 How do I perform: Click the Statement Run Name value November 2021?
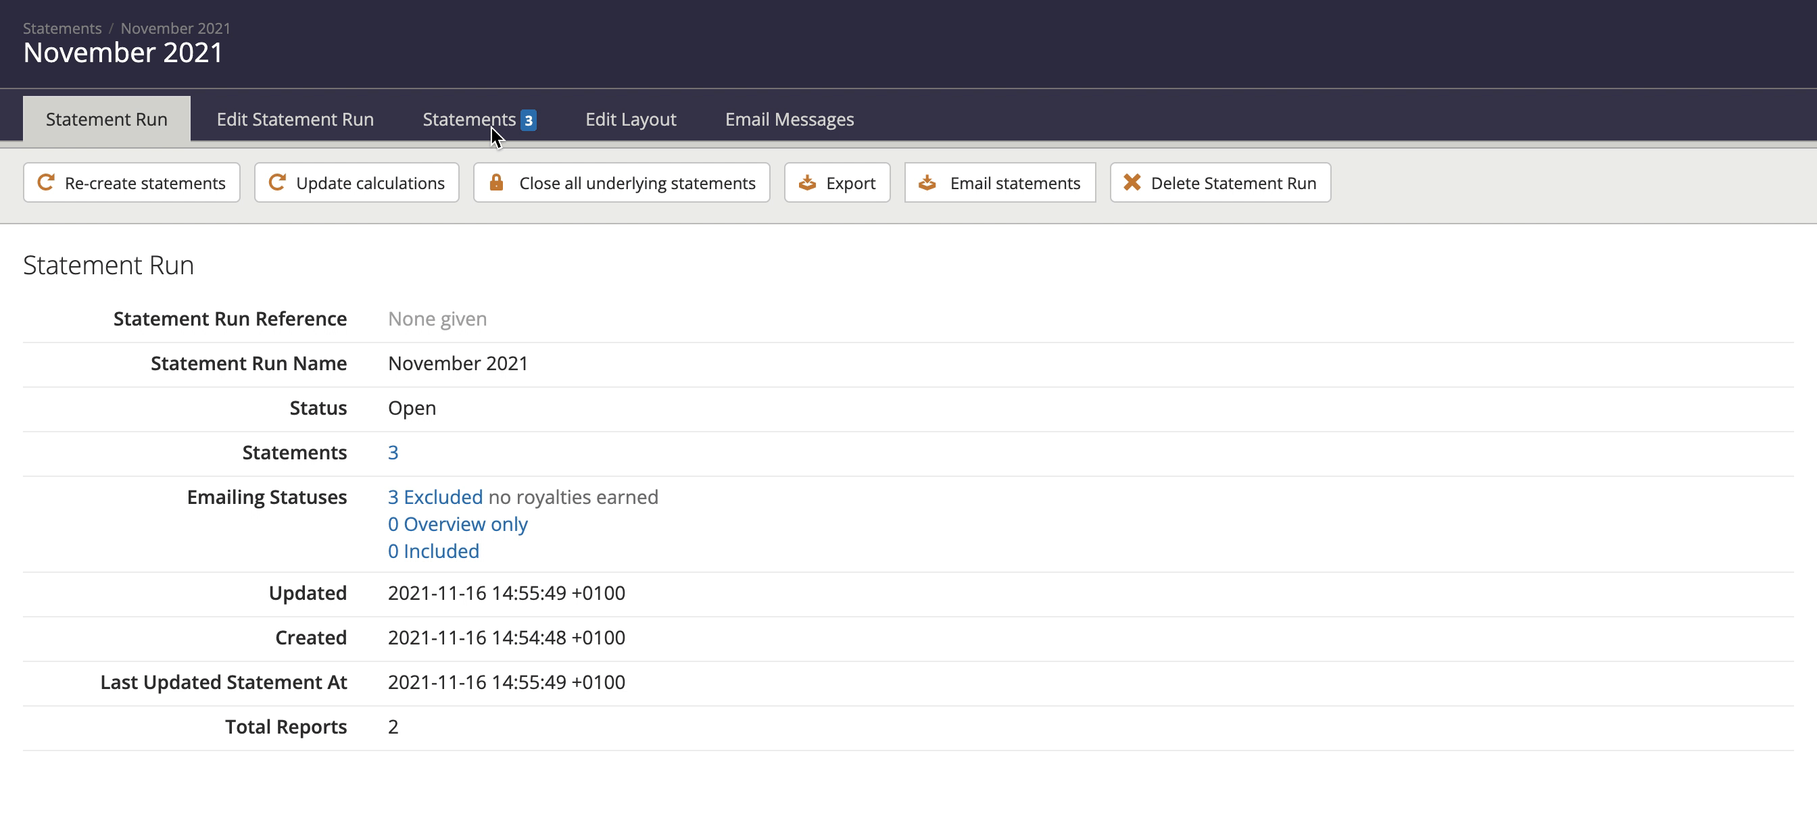[458, 363]
